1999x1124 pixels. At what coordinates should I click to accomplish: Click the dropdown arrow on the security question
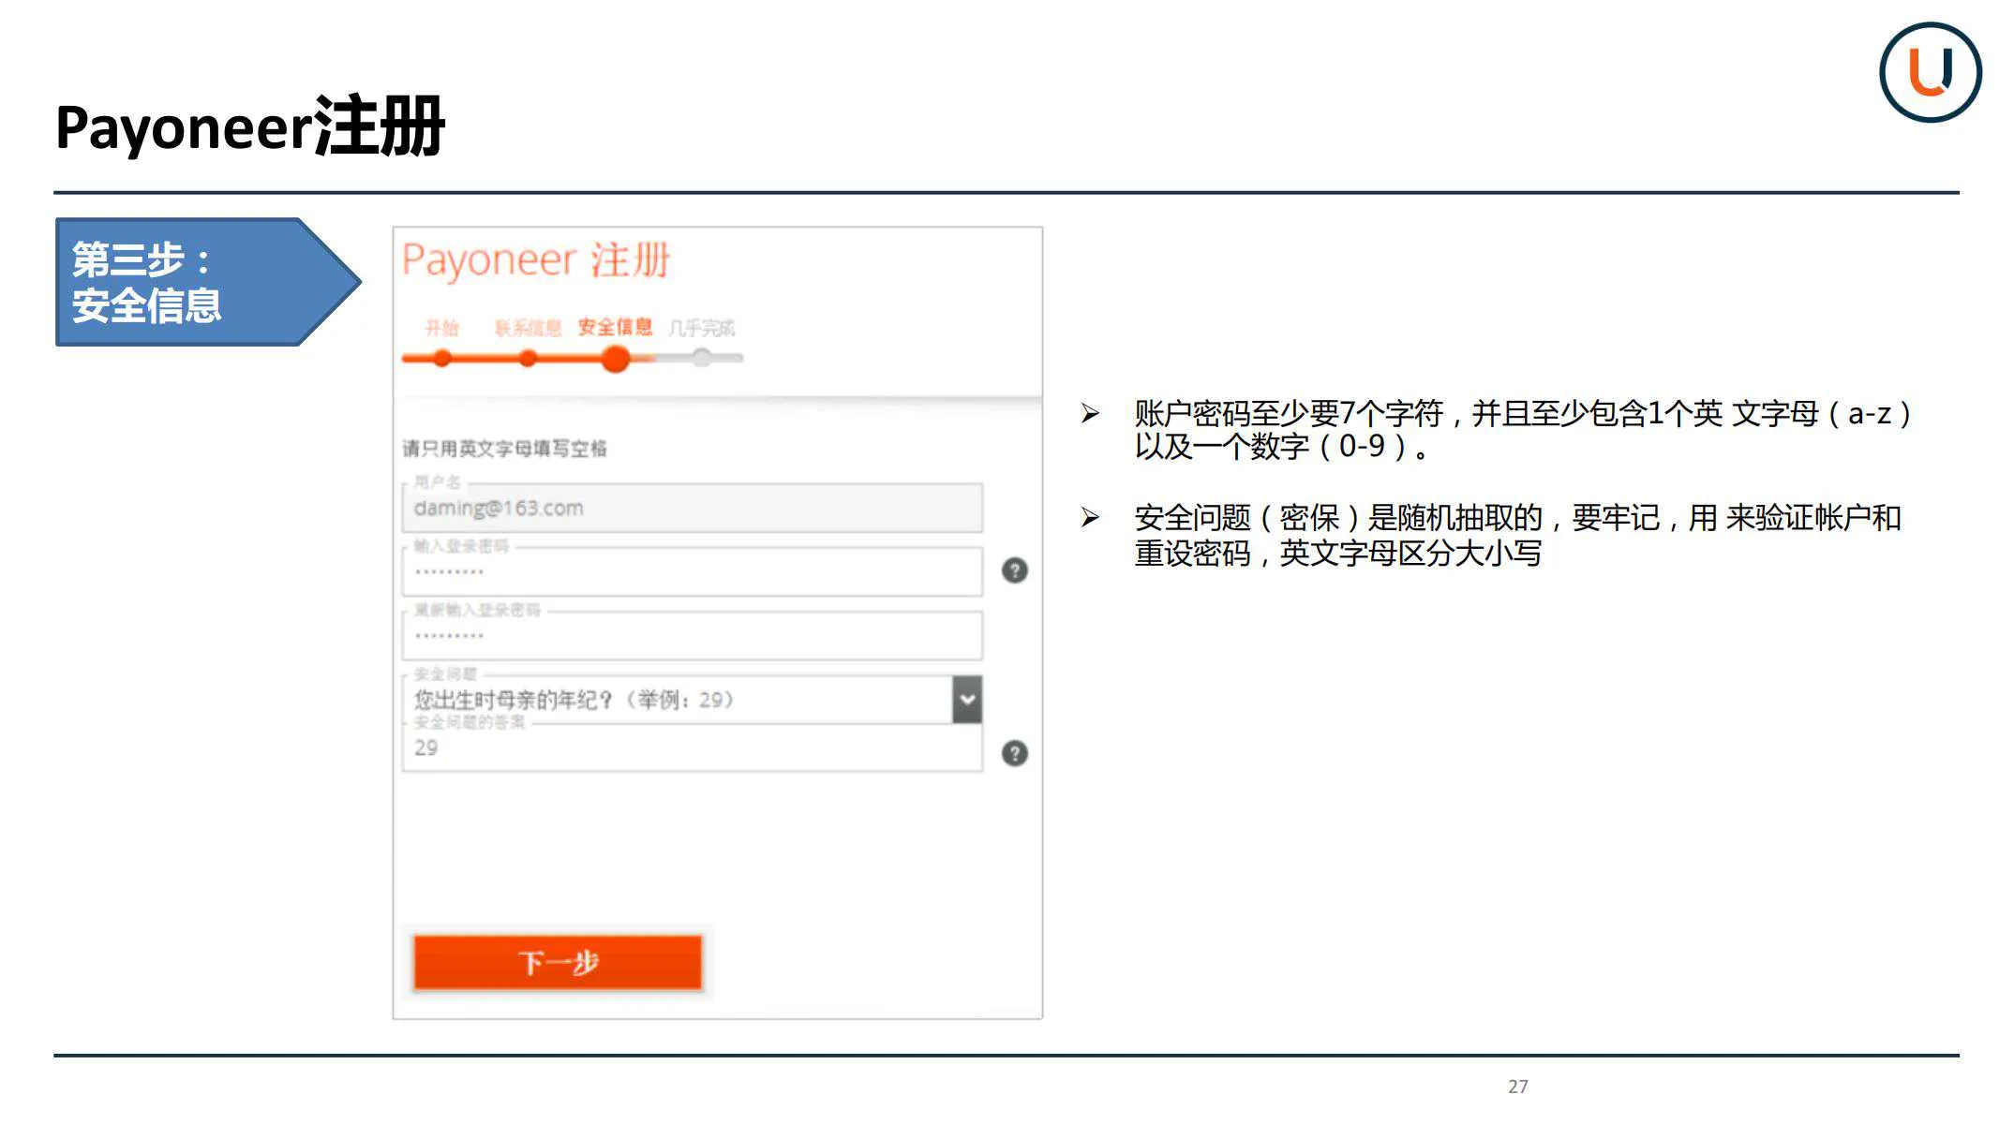click(967, 699)
